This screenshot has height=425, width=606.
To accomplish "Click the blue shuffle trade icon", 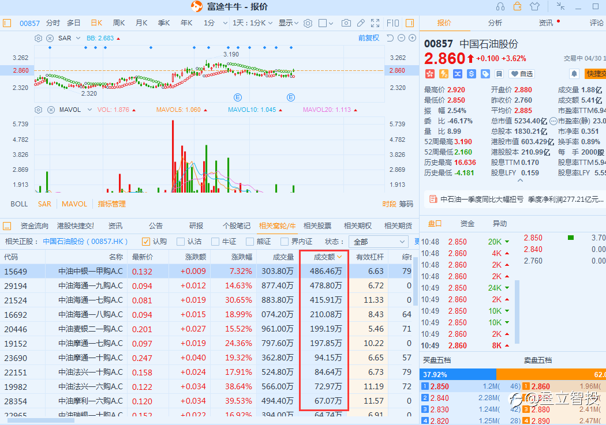I will pyautogui.click(x=458, y=74).
